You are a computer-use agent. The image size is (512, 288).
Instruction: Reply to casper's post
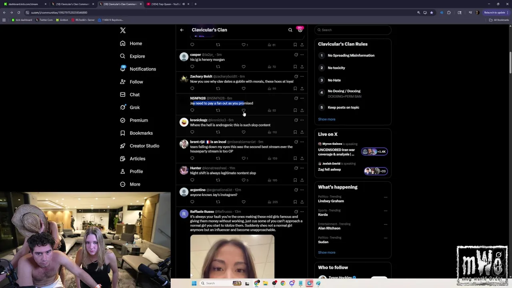[192, 67]
